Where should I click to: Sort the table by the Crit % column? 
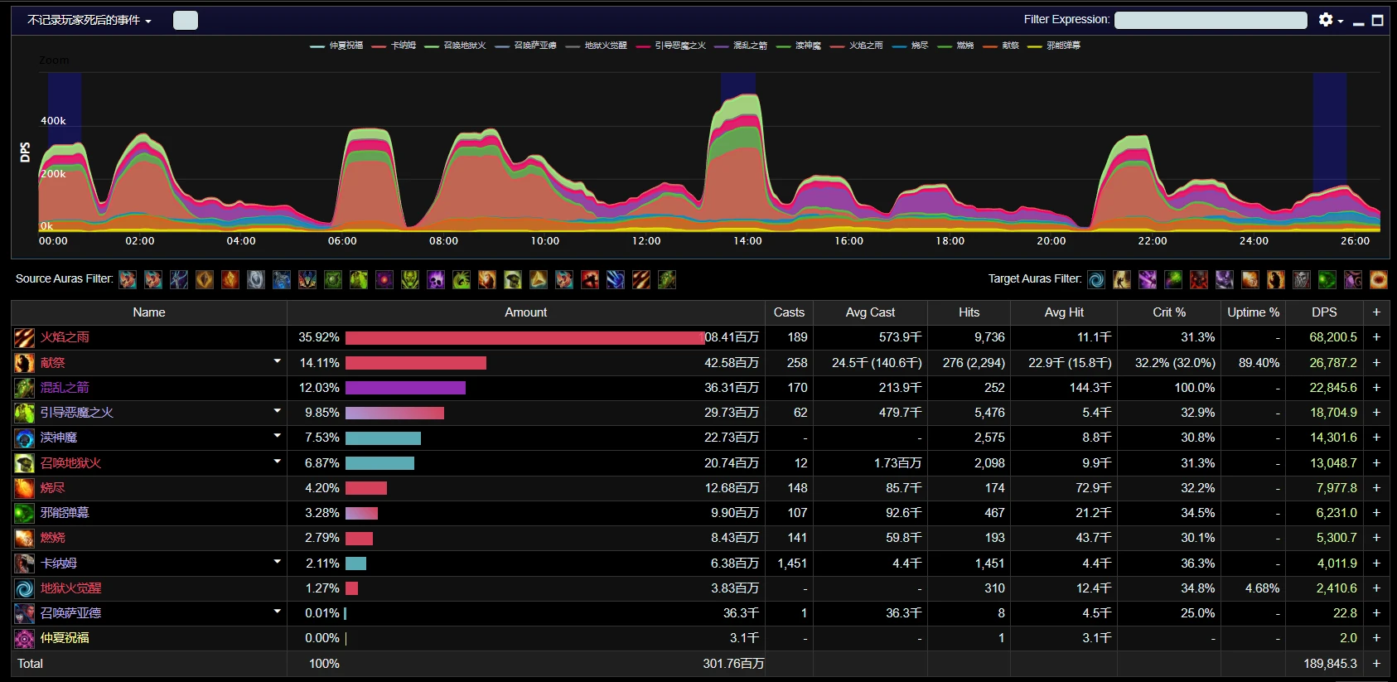(x=1169, y=312)
